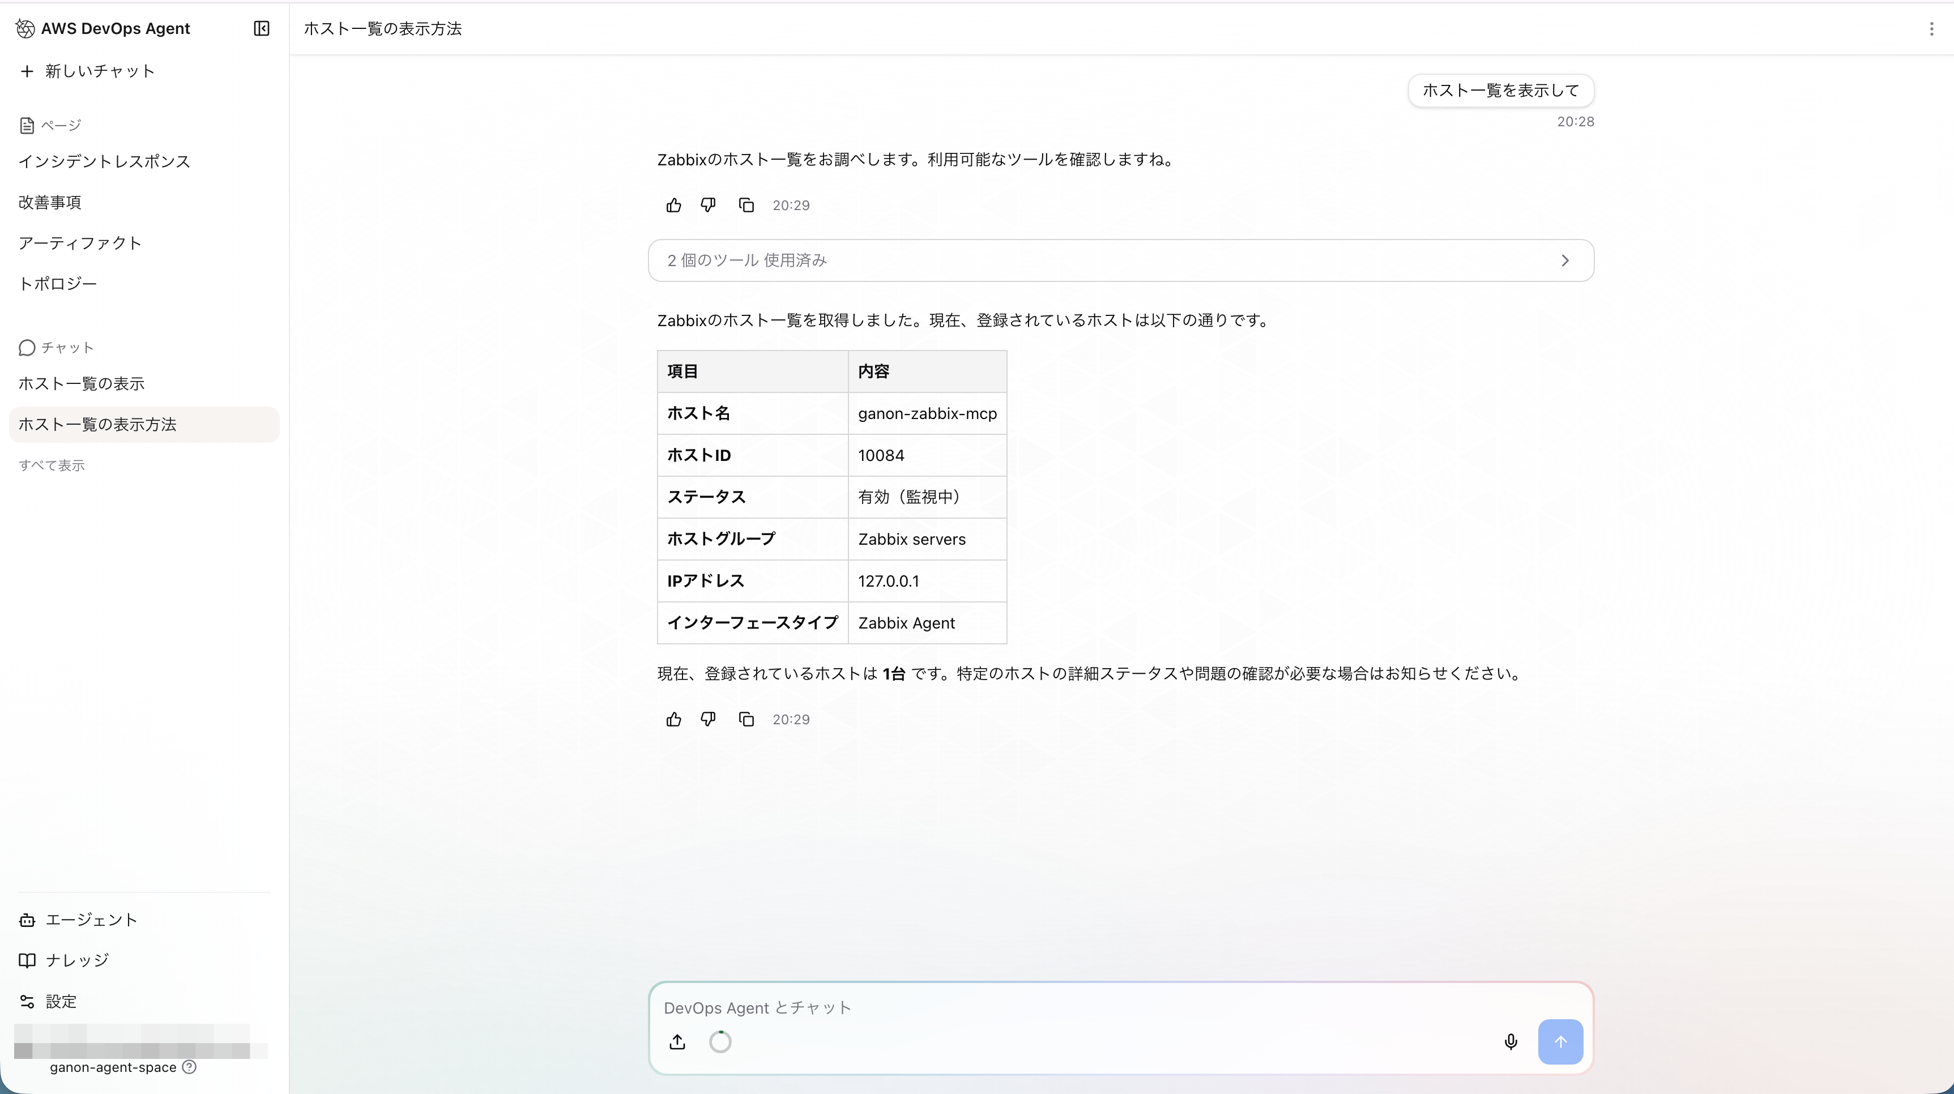This screenshot has height=1094, width=1954.
Task: Expand the 2 個のツール 使用済み panel
Action: (x=1121, y=261)
